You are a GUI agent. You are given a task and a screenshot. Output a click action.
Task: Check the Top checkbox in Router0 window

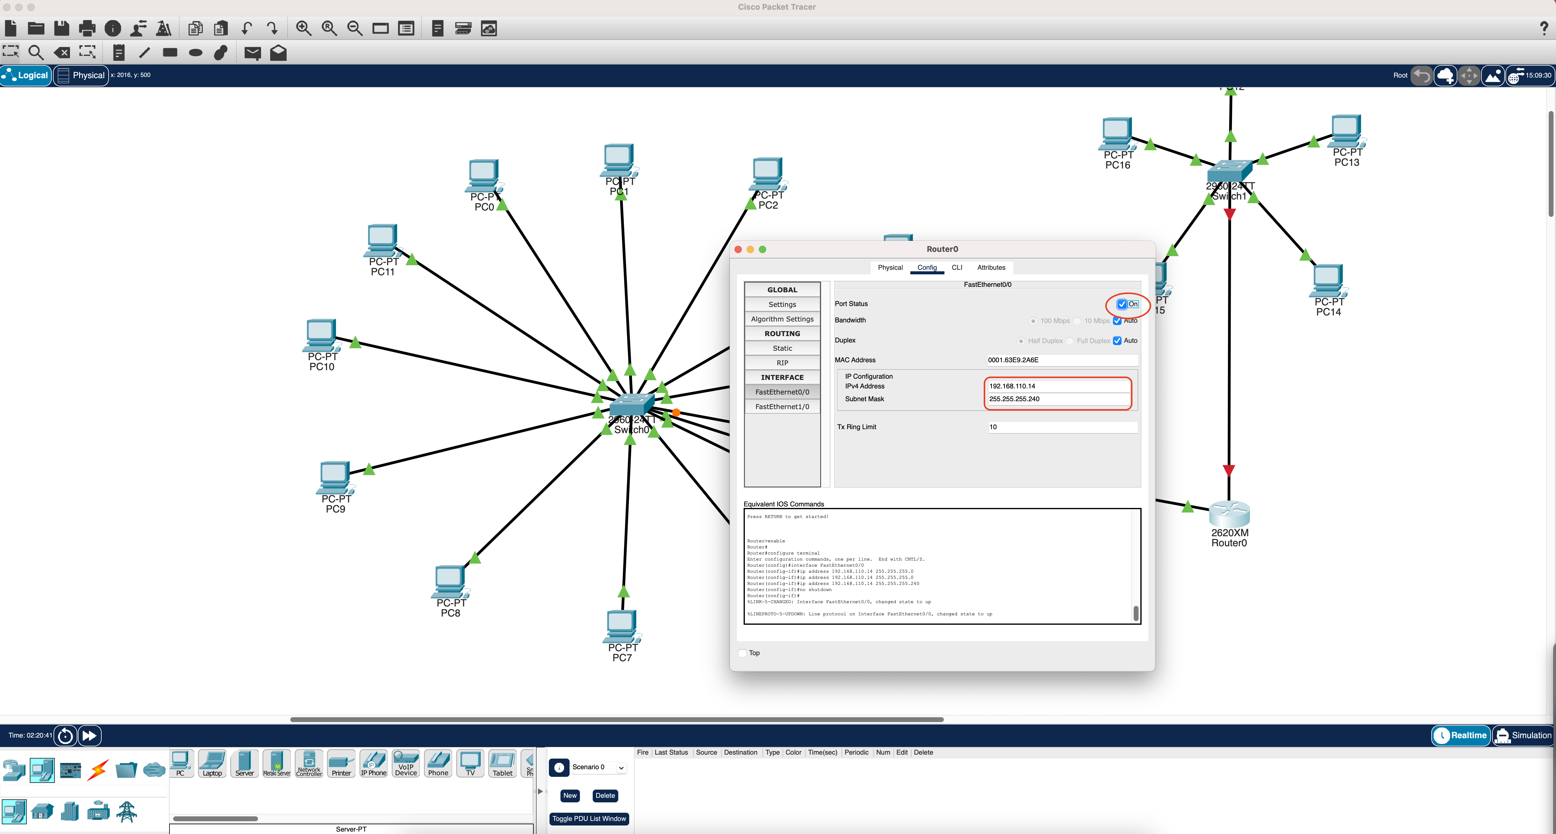click(742, 653)
